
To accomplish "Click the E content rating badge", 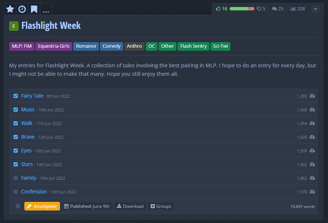I will tap(14, 26).
